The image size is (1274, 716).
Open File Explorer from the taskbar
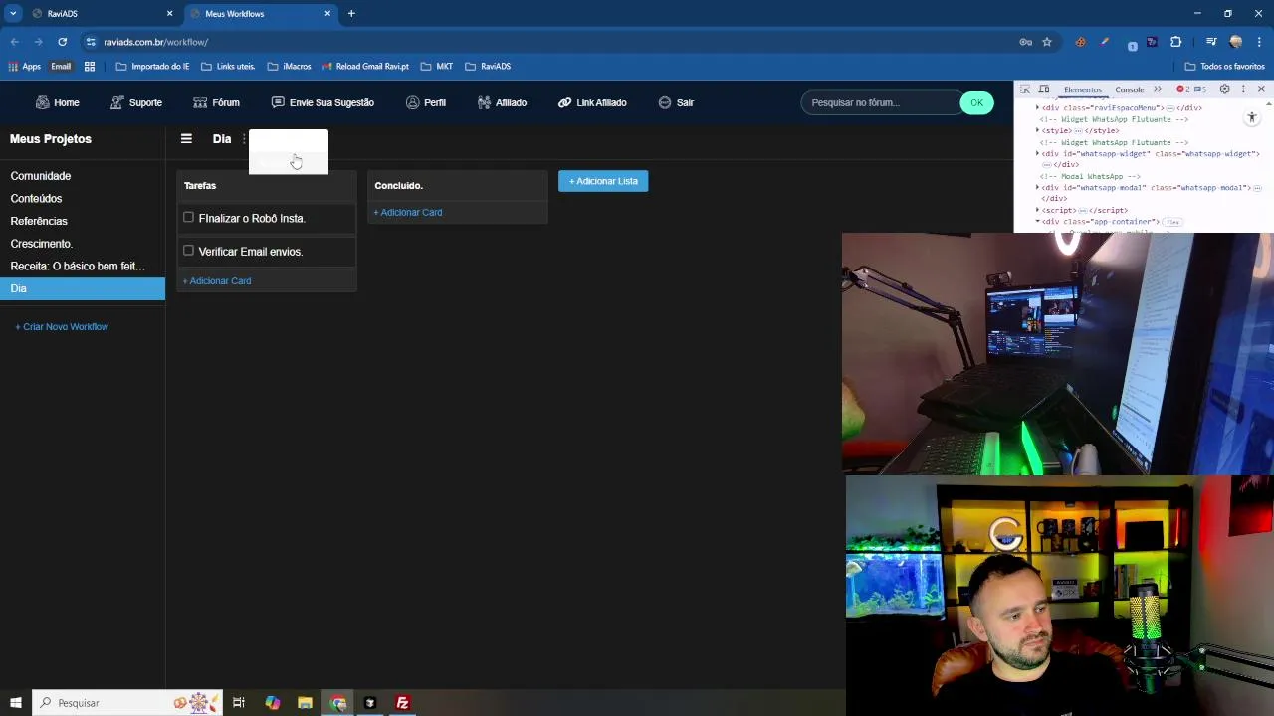[x=305, y=703]
